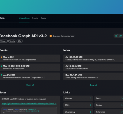The width and height of the screenshot is (123, 114).
Task: Open the Docs link card
Action: tap(109, 98)
